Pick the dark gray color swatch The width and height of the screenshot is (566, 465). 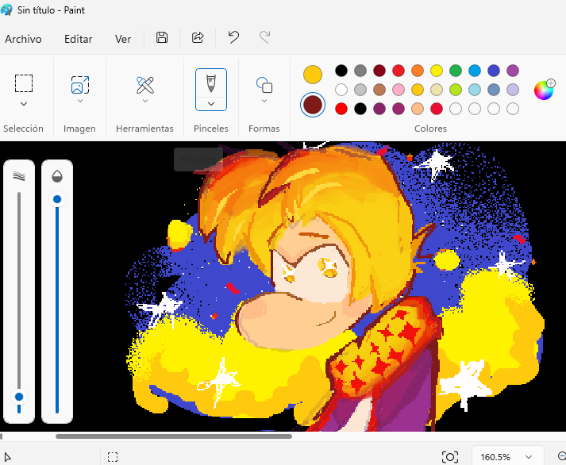pyautogui.click(x=360, y=71)
